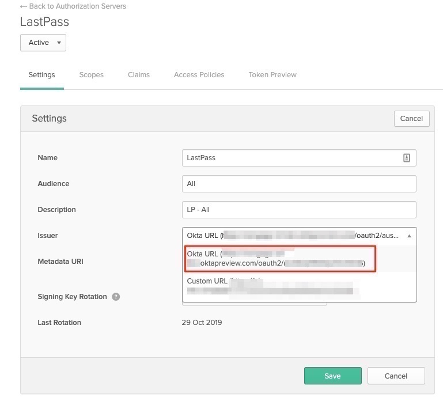
Task: Open the Claims tab
Action: tap(139, 75)
